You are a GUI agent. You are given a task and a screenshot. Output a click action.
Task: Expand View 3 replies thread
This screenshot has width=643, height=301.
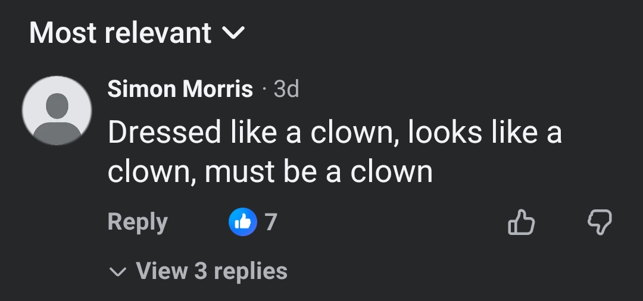point(211,271)
